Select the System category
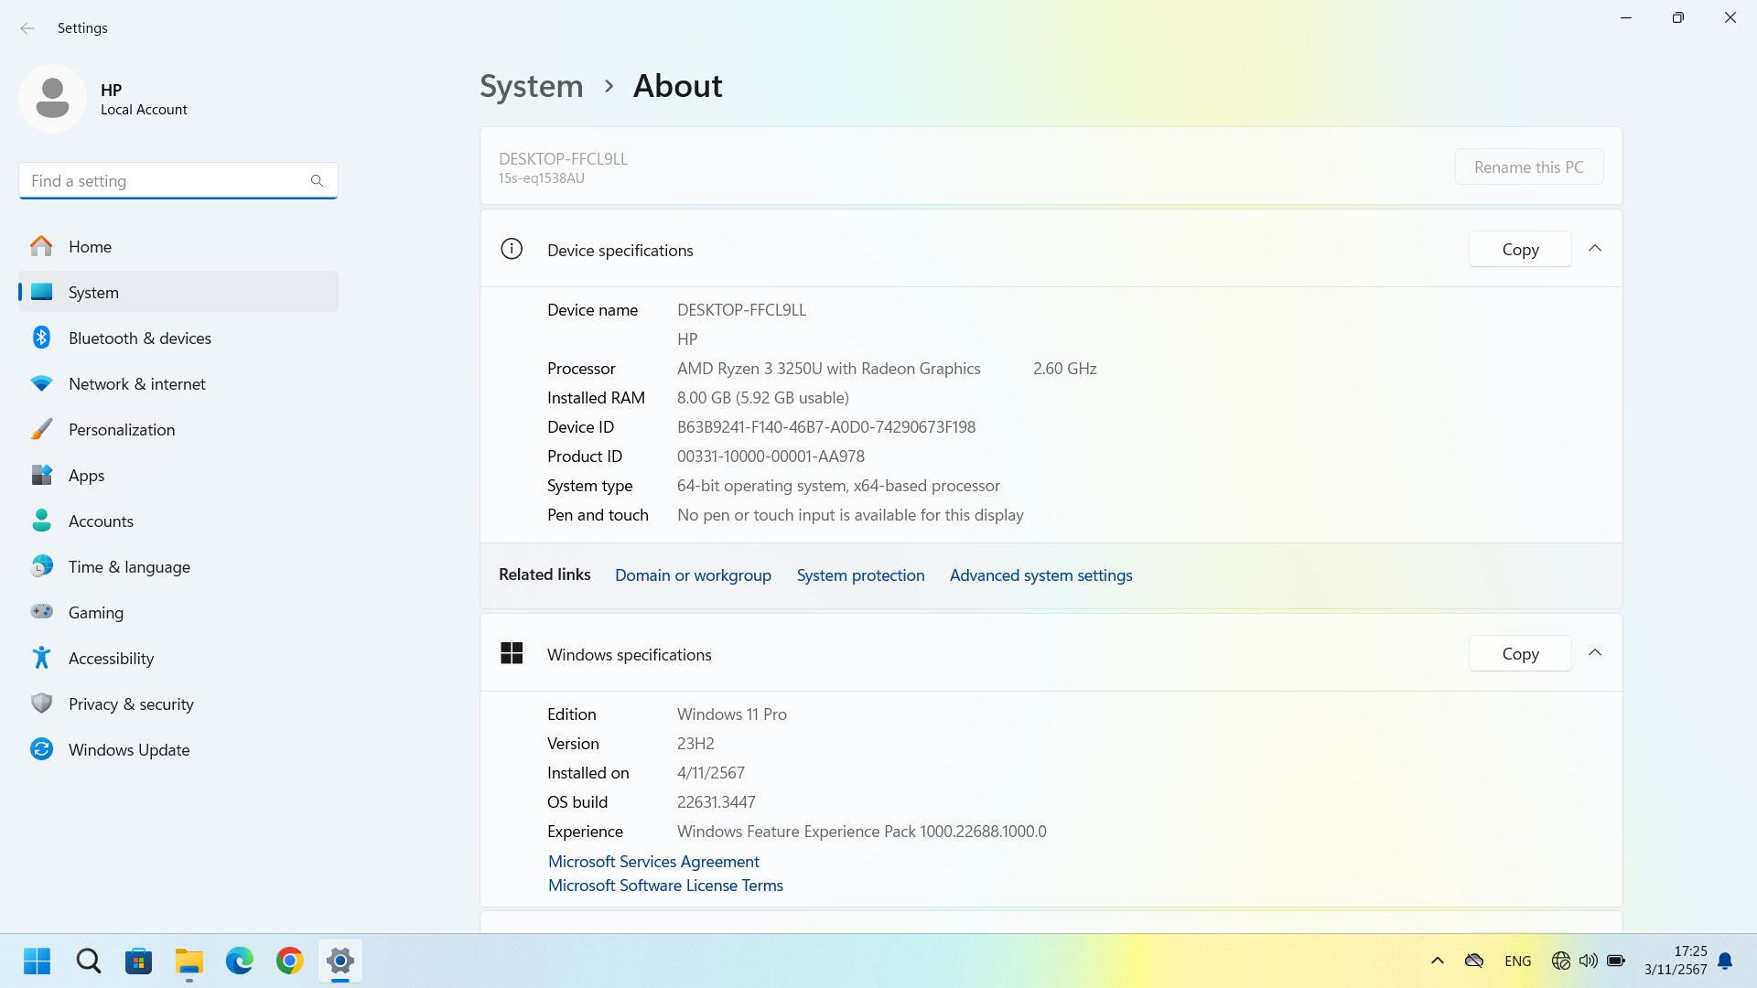Viewport: 1757px width, 988px height. click(x=178, y=292)
